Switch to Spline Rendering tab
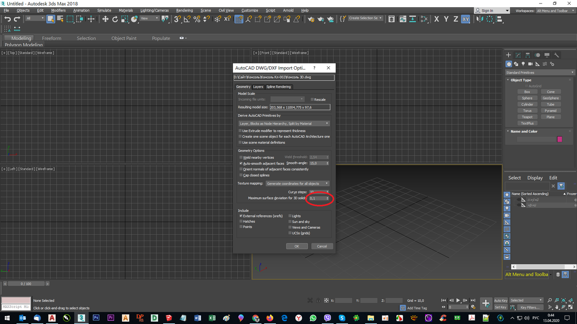577x324 pixels. click(x=278, y=87)
